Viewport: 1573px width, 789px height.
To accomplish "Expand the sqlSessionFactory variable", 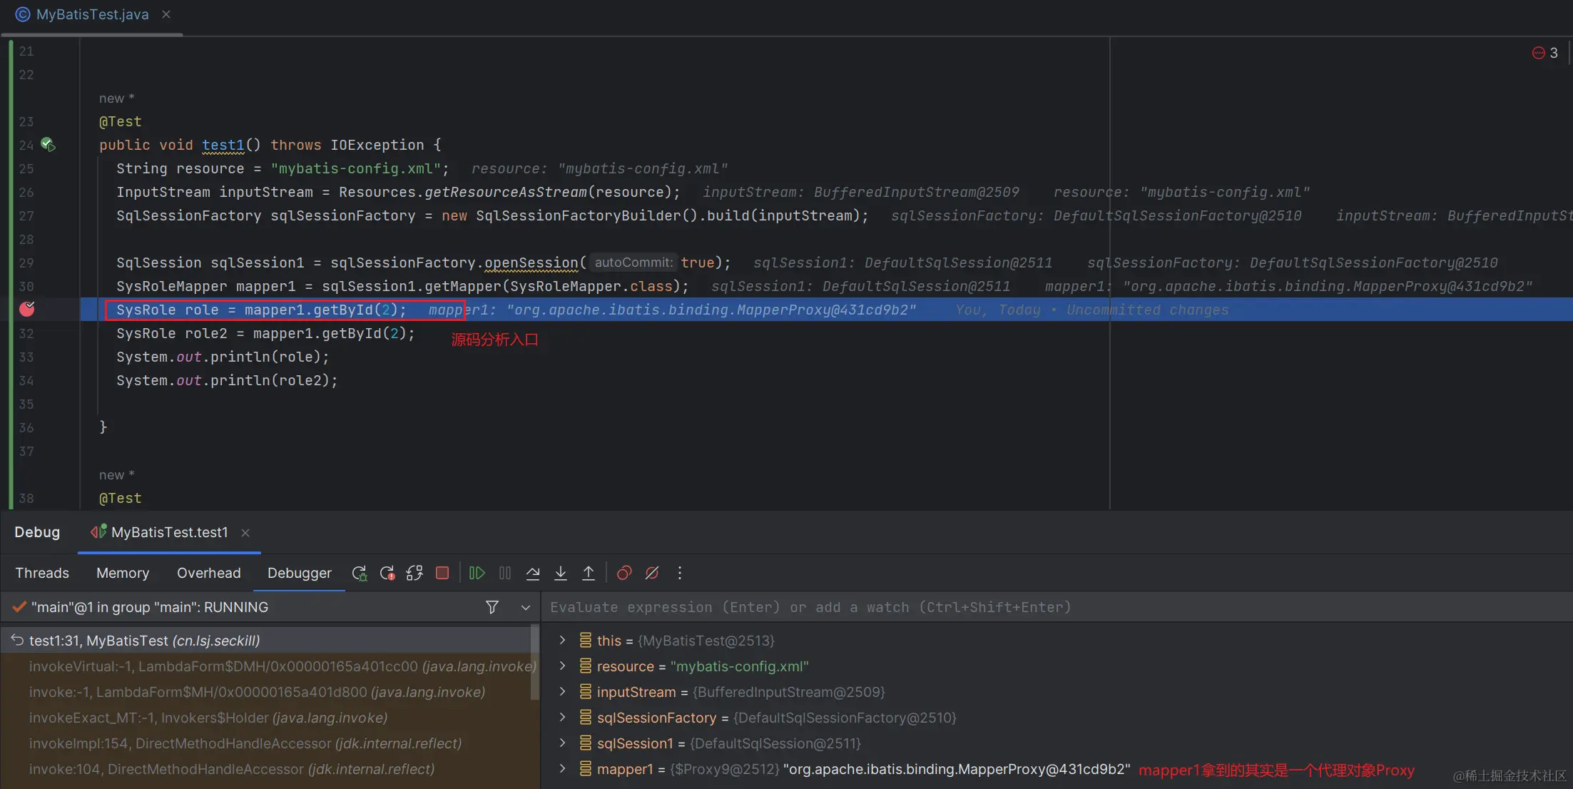I will pos(563,717).
